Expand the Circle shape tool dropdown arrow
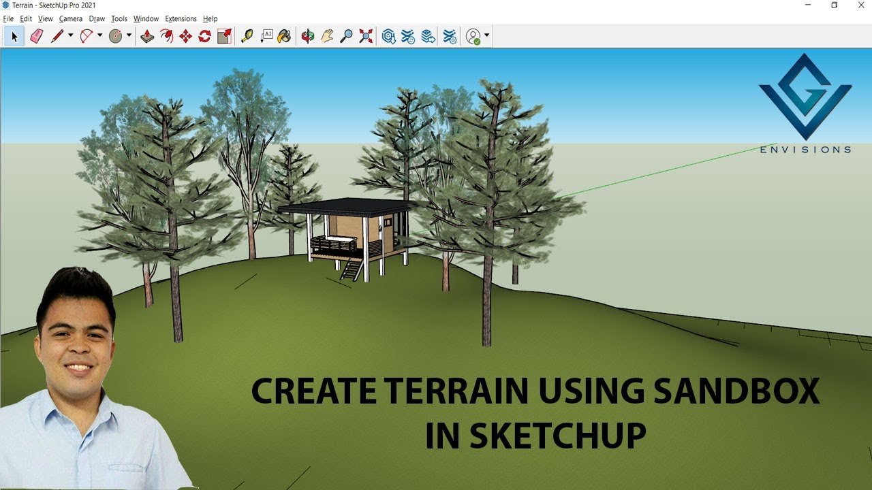 click(129, 36)
